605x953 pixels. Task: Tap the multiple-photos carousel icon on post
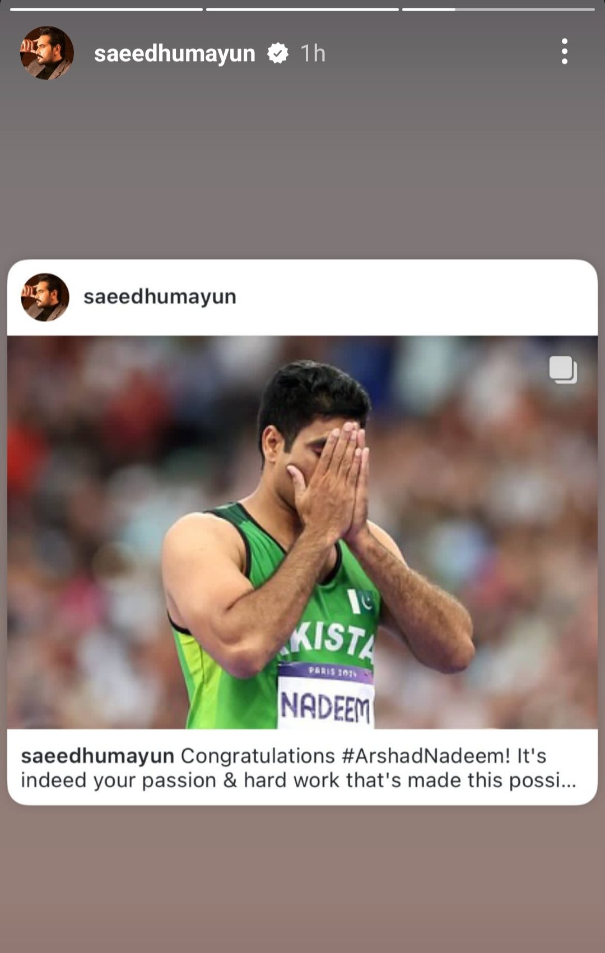[563, 370]
